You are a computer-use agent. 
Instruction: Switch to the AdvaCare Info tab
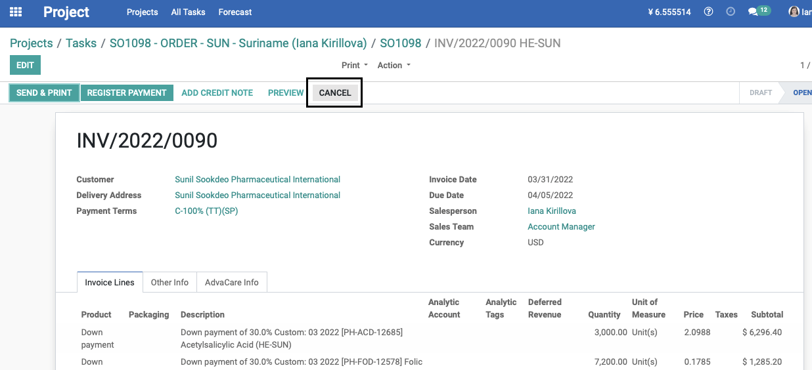click(x=232, y=282)
